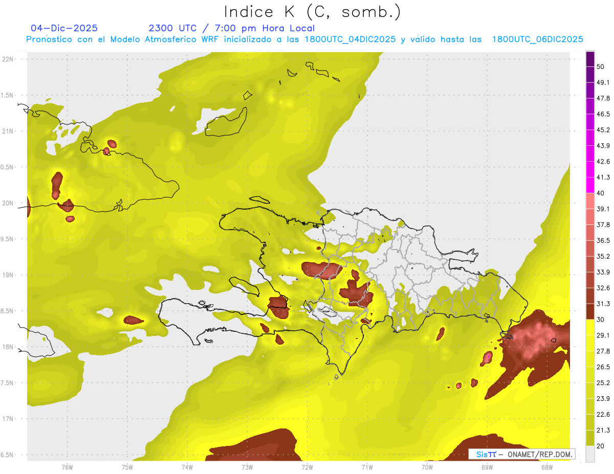This screenshot has width=614, height=474.
Task: Click the '46.5' legend value
Action: point(604,114)
